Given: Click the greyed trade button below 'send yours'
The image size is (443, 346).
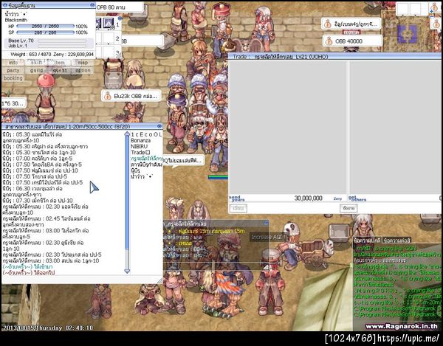Looking at the screenshot, I should (x=238, y=208).
